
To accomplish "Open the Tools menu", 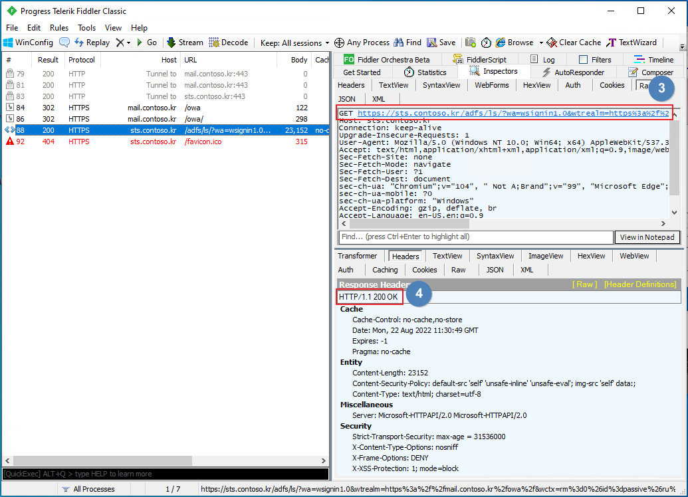I will tap(87, 28).
